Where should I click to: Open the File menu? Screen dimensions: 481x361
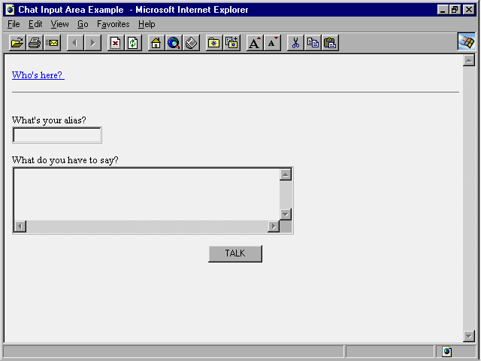coord(14,24)
